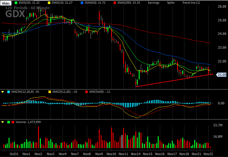Click the 24.00 price axis label

(222, 34)
